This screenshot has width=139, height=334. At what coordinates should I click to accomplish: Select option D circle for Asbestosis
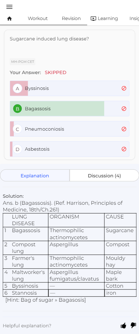pyautogui.click(x=18, y=149)
